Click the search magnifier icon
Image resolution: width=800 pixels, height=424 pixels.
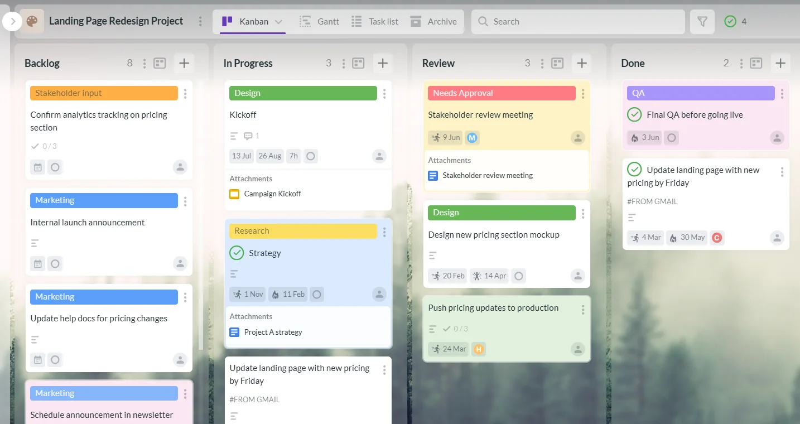(483, 21)
